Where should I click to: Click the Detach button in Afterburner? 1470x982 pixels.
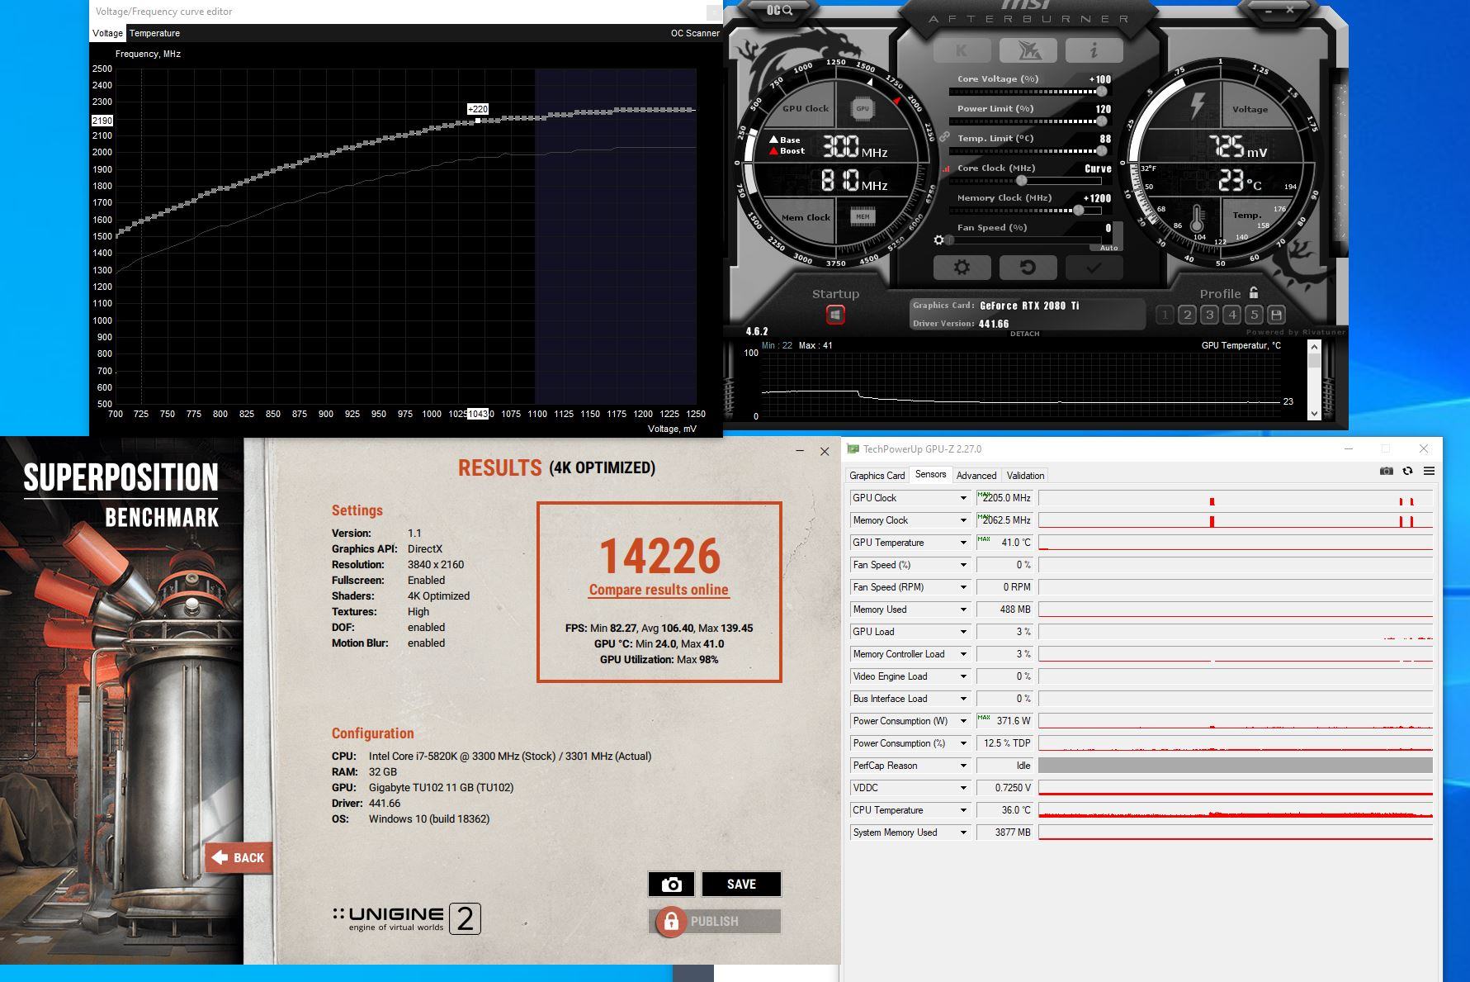pyautogui.click(x=1024, y=334)
